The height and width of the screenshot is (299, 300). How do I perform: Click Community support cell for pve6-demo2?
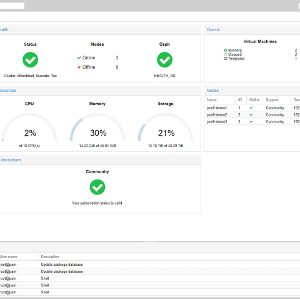pos(275,114)
